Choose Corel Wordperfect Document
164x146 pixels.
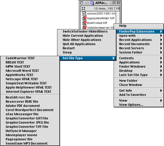click(30, 110)
